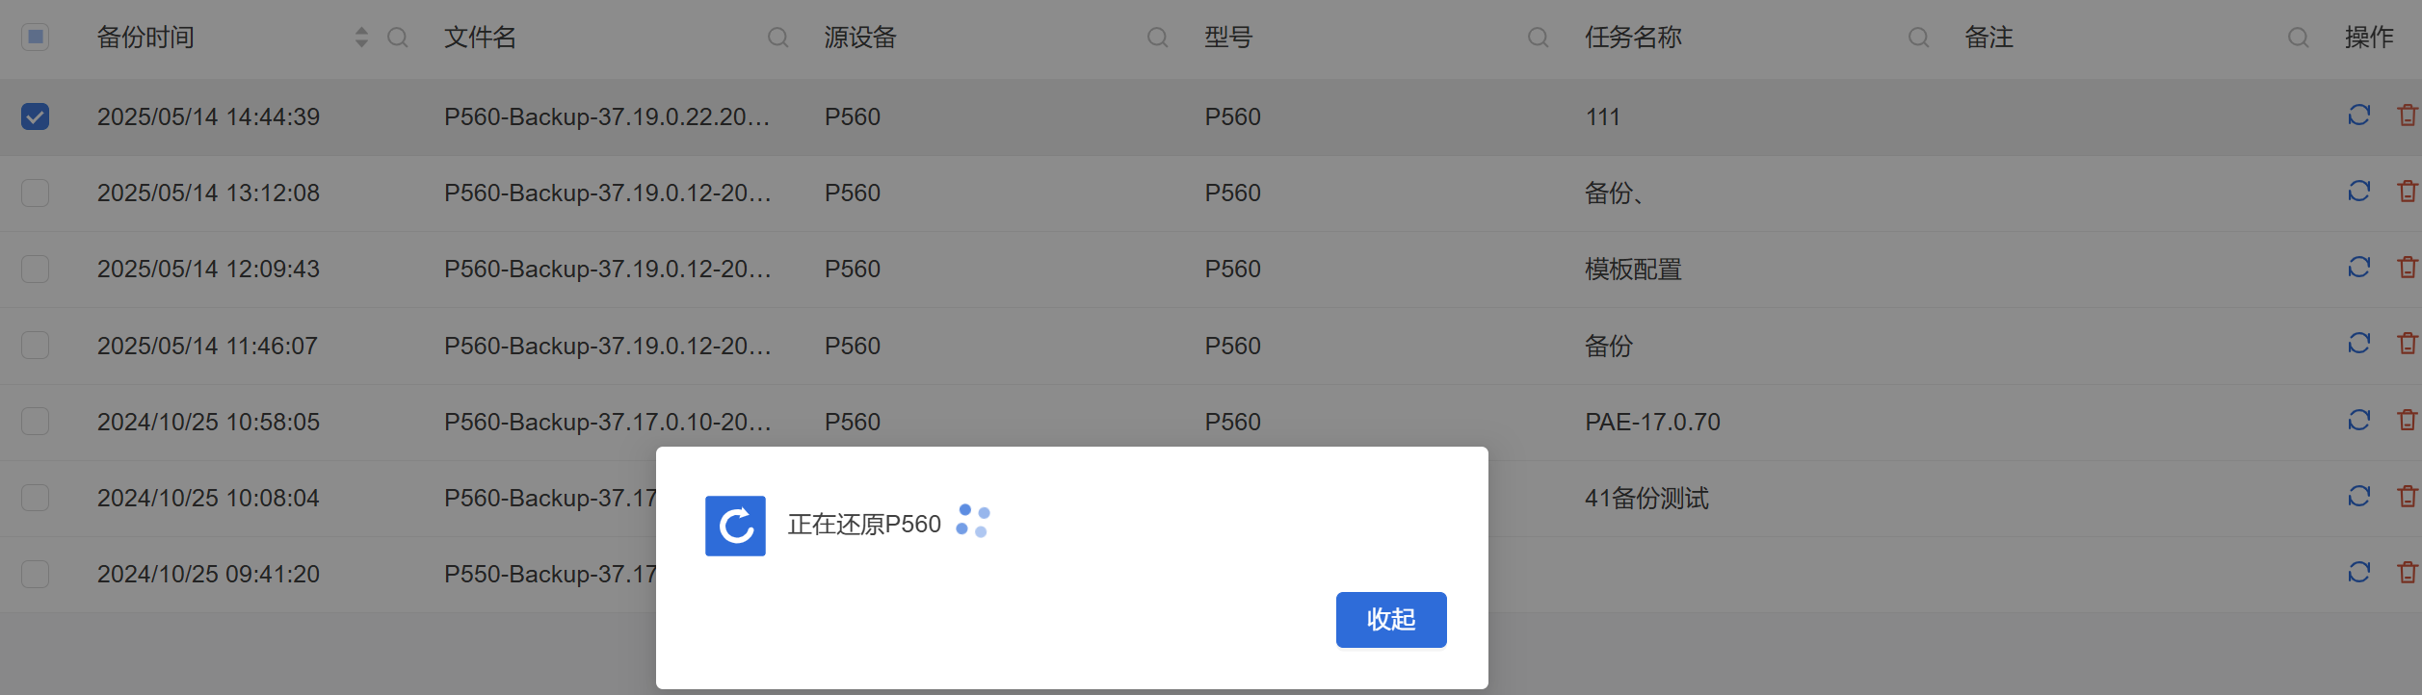Image resolution: width=2422 pixels, height=695 pixels.
Task: Delete the 41备份测试 backup
Action: [2407, 497]
